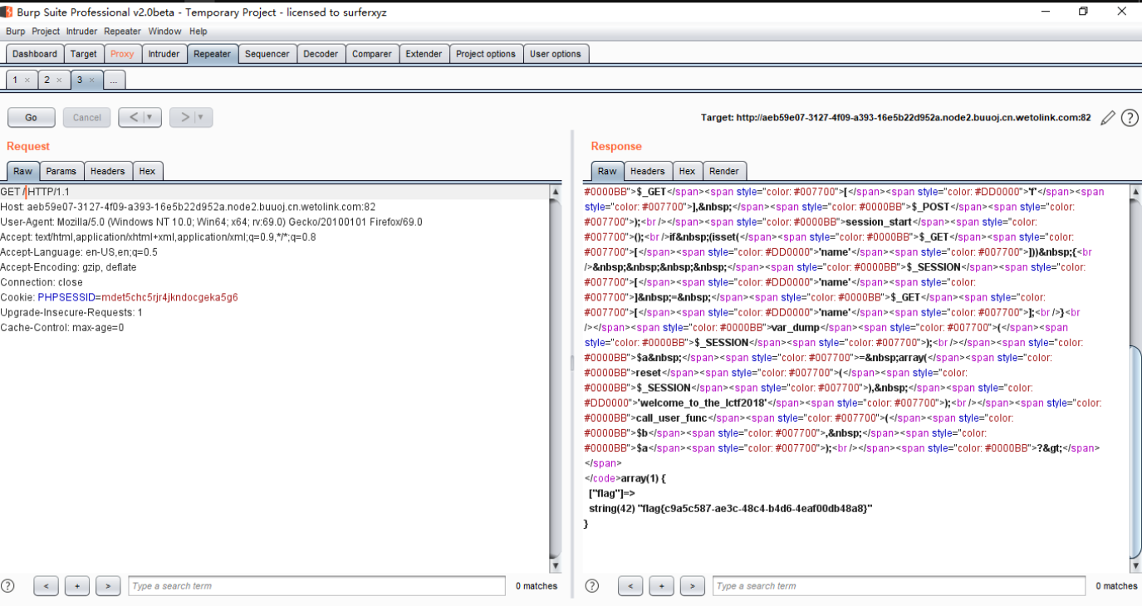
Task: Switch to the Proxy tab
Action: tap(122, 54)
